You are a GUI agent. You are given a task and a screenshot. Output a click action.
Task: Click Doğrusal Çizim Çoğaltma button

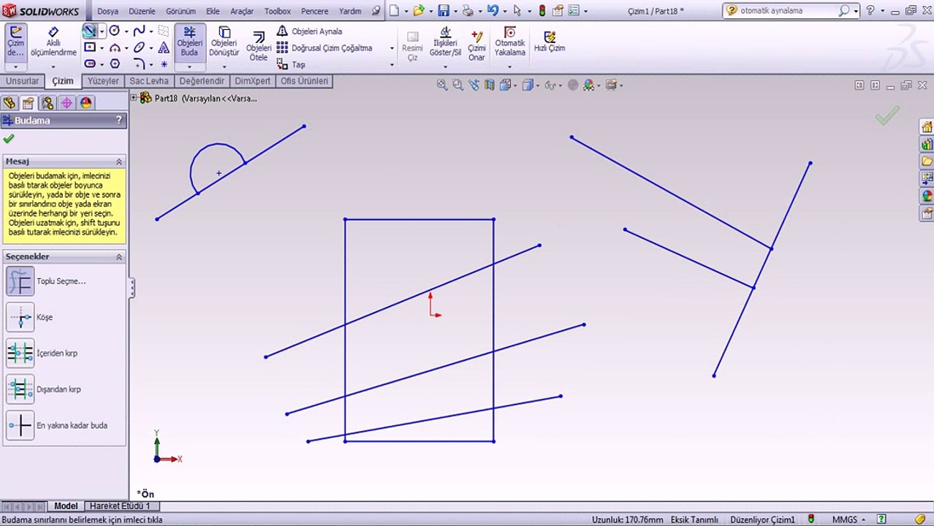(324, 48)
